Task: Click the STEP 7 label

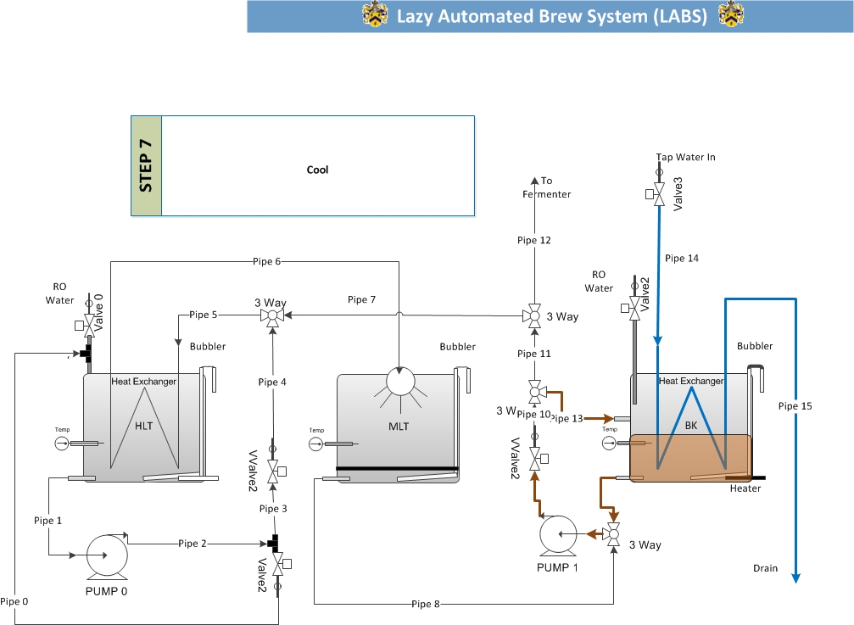Action: (146, 165)
